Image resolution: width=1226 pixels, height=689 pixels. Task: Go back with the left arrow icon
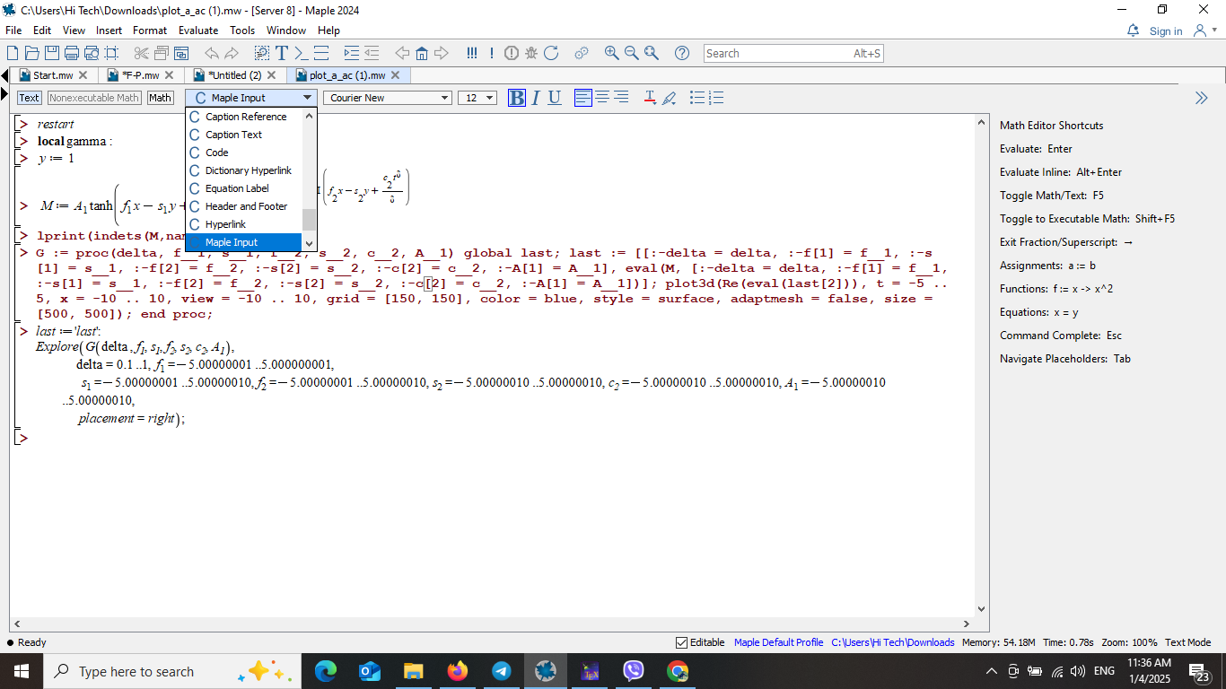(x=402, y=53)
